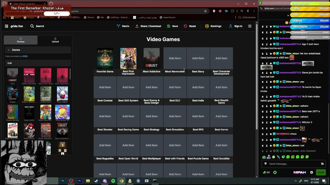Add an item to Best Combat
330x185 pixels.
point(105,87)
